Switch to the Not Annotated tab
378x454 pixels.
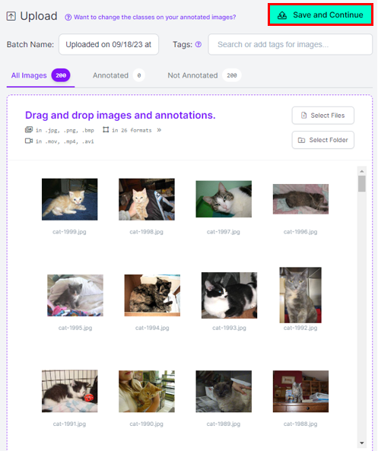point(204,75)
